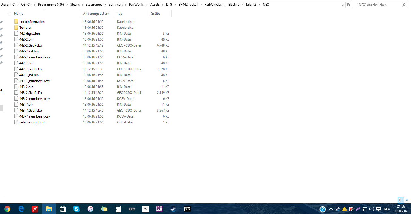411x214 pixels.
Task: Launch 7-Zip from the taskbar
Action: click(187, 209)
